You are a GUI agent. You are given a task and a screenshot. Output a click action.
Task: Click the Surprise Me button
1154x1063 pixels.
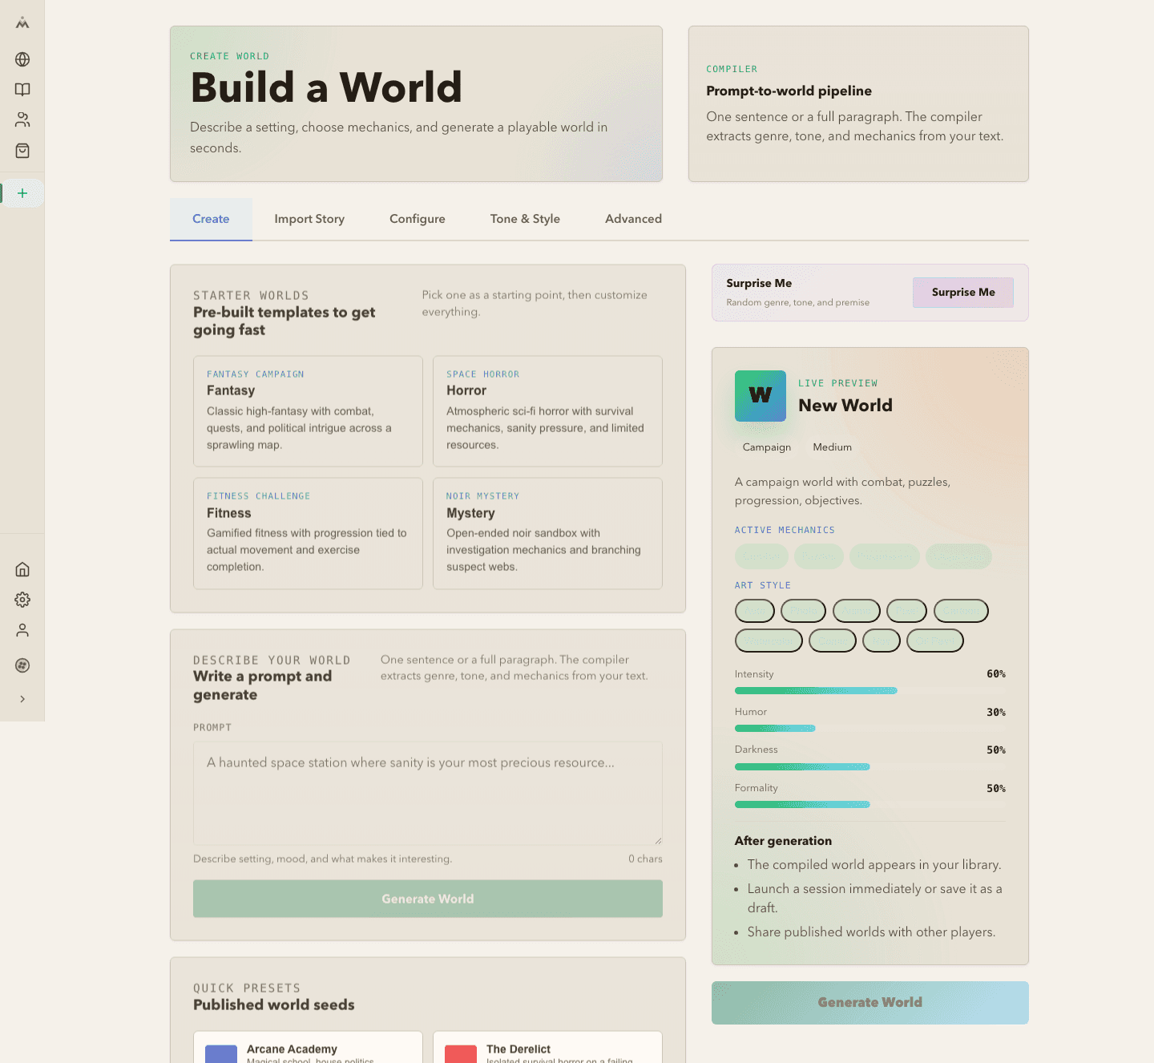(962, 293)
